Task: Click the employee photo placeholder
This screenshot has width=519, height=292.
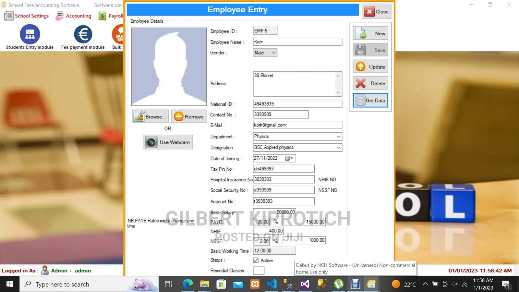Action: [169, 67]
